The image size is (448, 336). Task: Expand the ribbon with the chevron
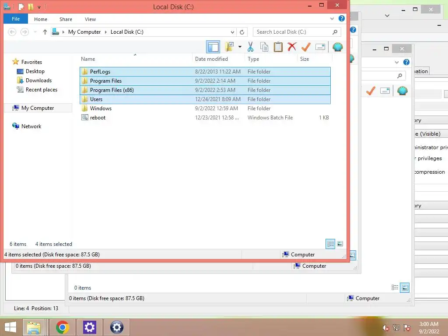[x=332, y=18]
